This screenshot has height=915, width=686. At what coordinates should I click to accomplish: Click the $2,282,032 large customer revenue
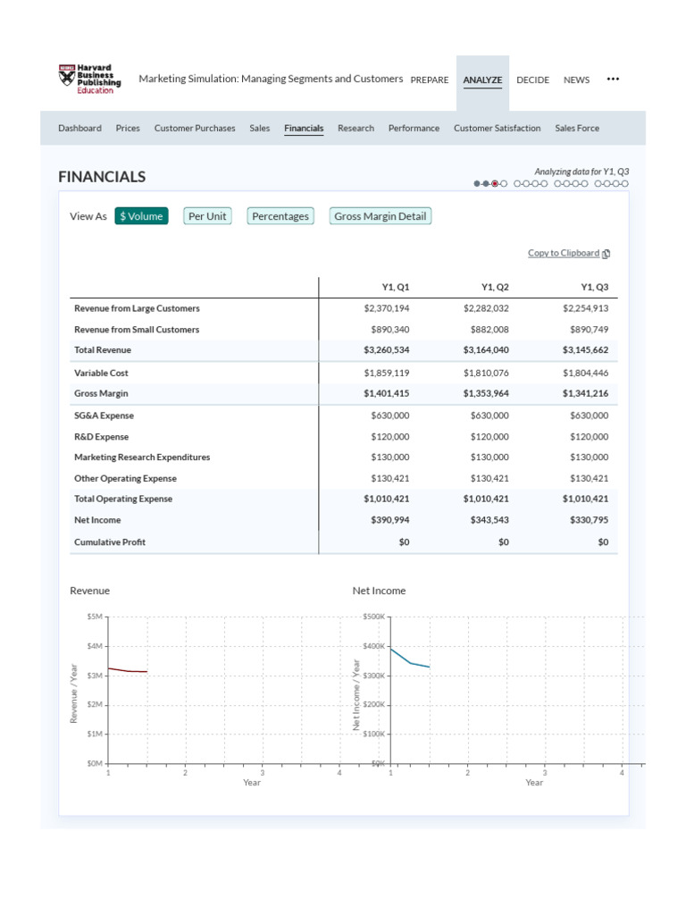click(x=486, y=308)
